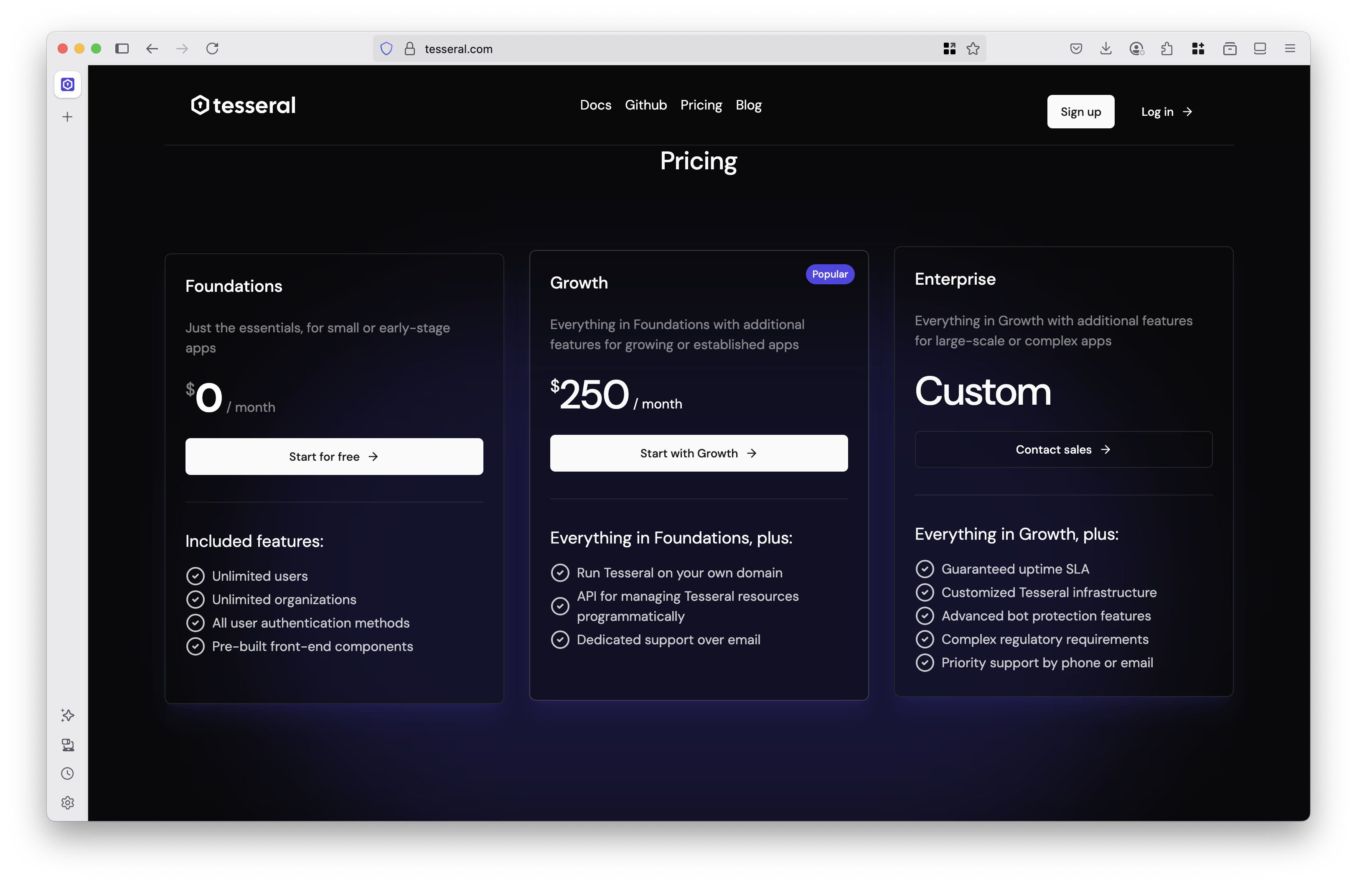The width and height of the screenshot is (1357, 883).
Task: Open the hamburger application menu
Action: click(1290, 49)
